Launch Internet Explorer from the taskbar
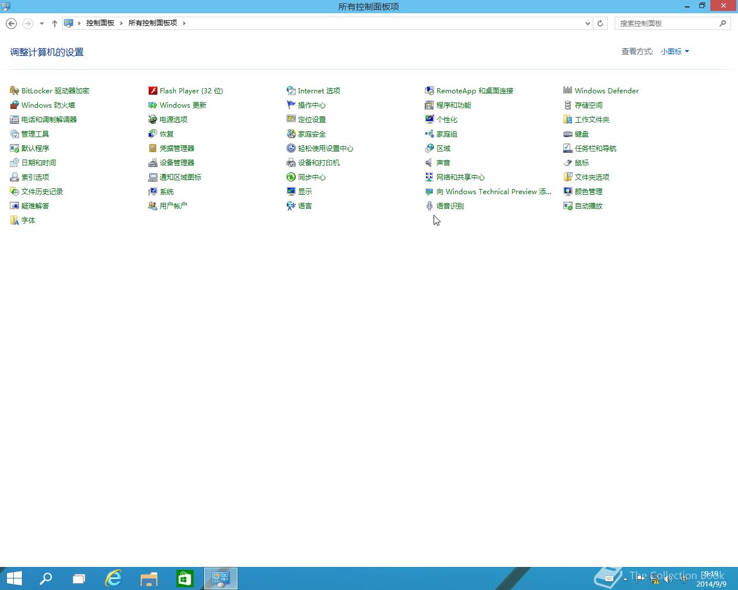The width and height of the screenshot is (738, 590). [114, 578]
